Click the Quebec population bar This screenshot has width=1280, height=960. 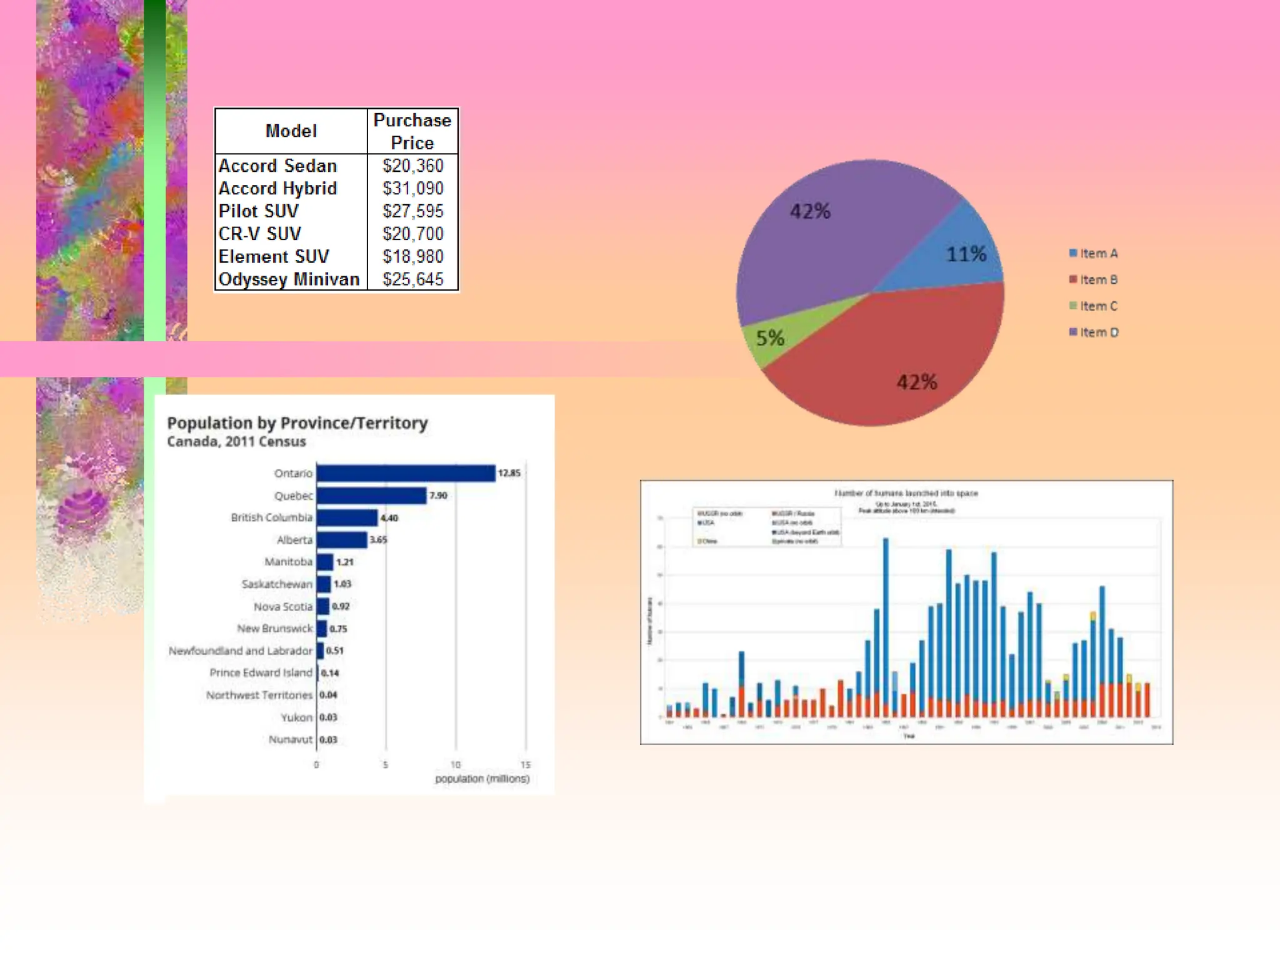(371, 496)
